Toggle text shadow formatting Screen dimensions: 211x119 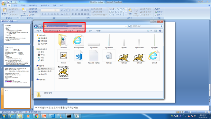(x=55, y=14)
